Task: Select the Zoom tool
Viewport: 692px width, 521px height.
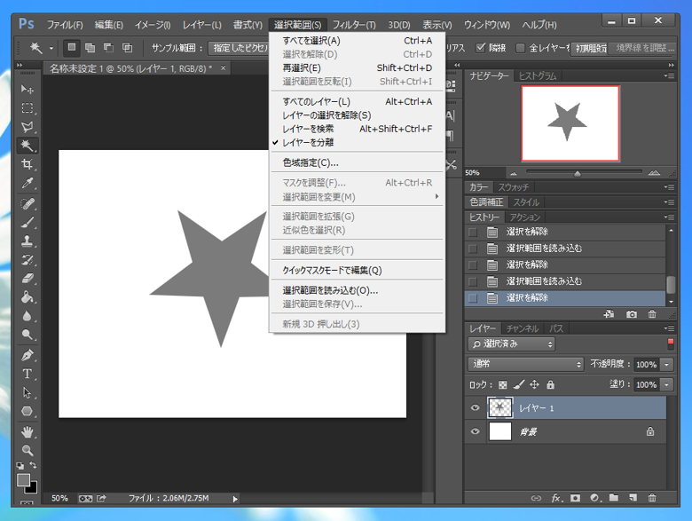Action: [27, 450]
